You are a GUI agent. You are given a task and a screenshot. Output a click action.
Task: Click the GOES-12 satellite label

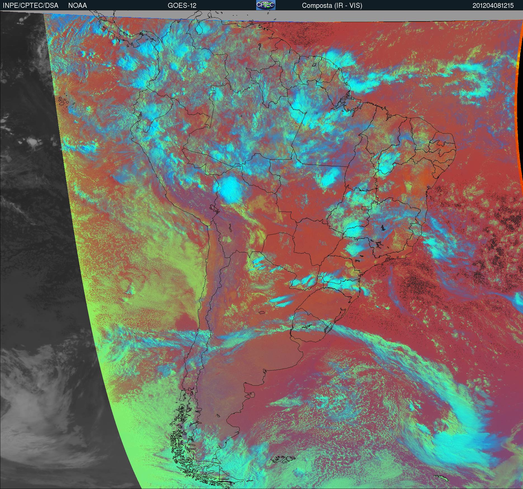point(182,6)
